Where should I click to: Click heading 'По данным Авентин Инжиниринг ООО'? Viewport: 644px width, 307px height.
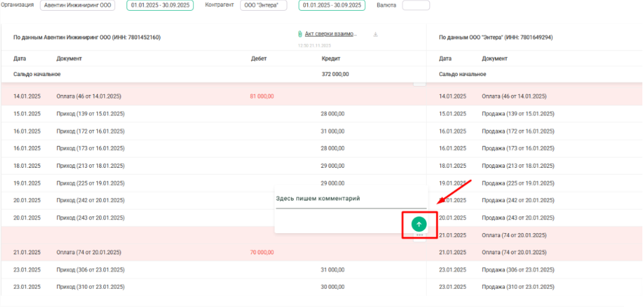point(87,38)
